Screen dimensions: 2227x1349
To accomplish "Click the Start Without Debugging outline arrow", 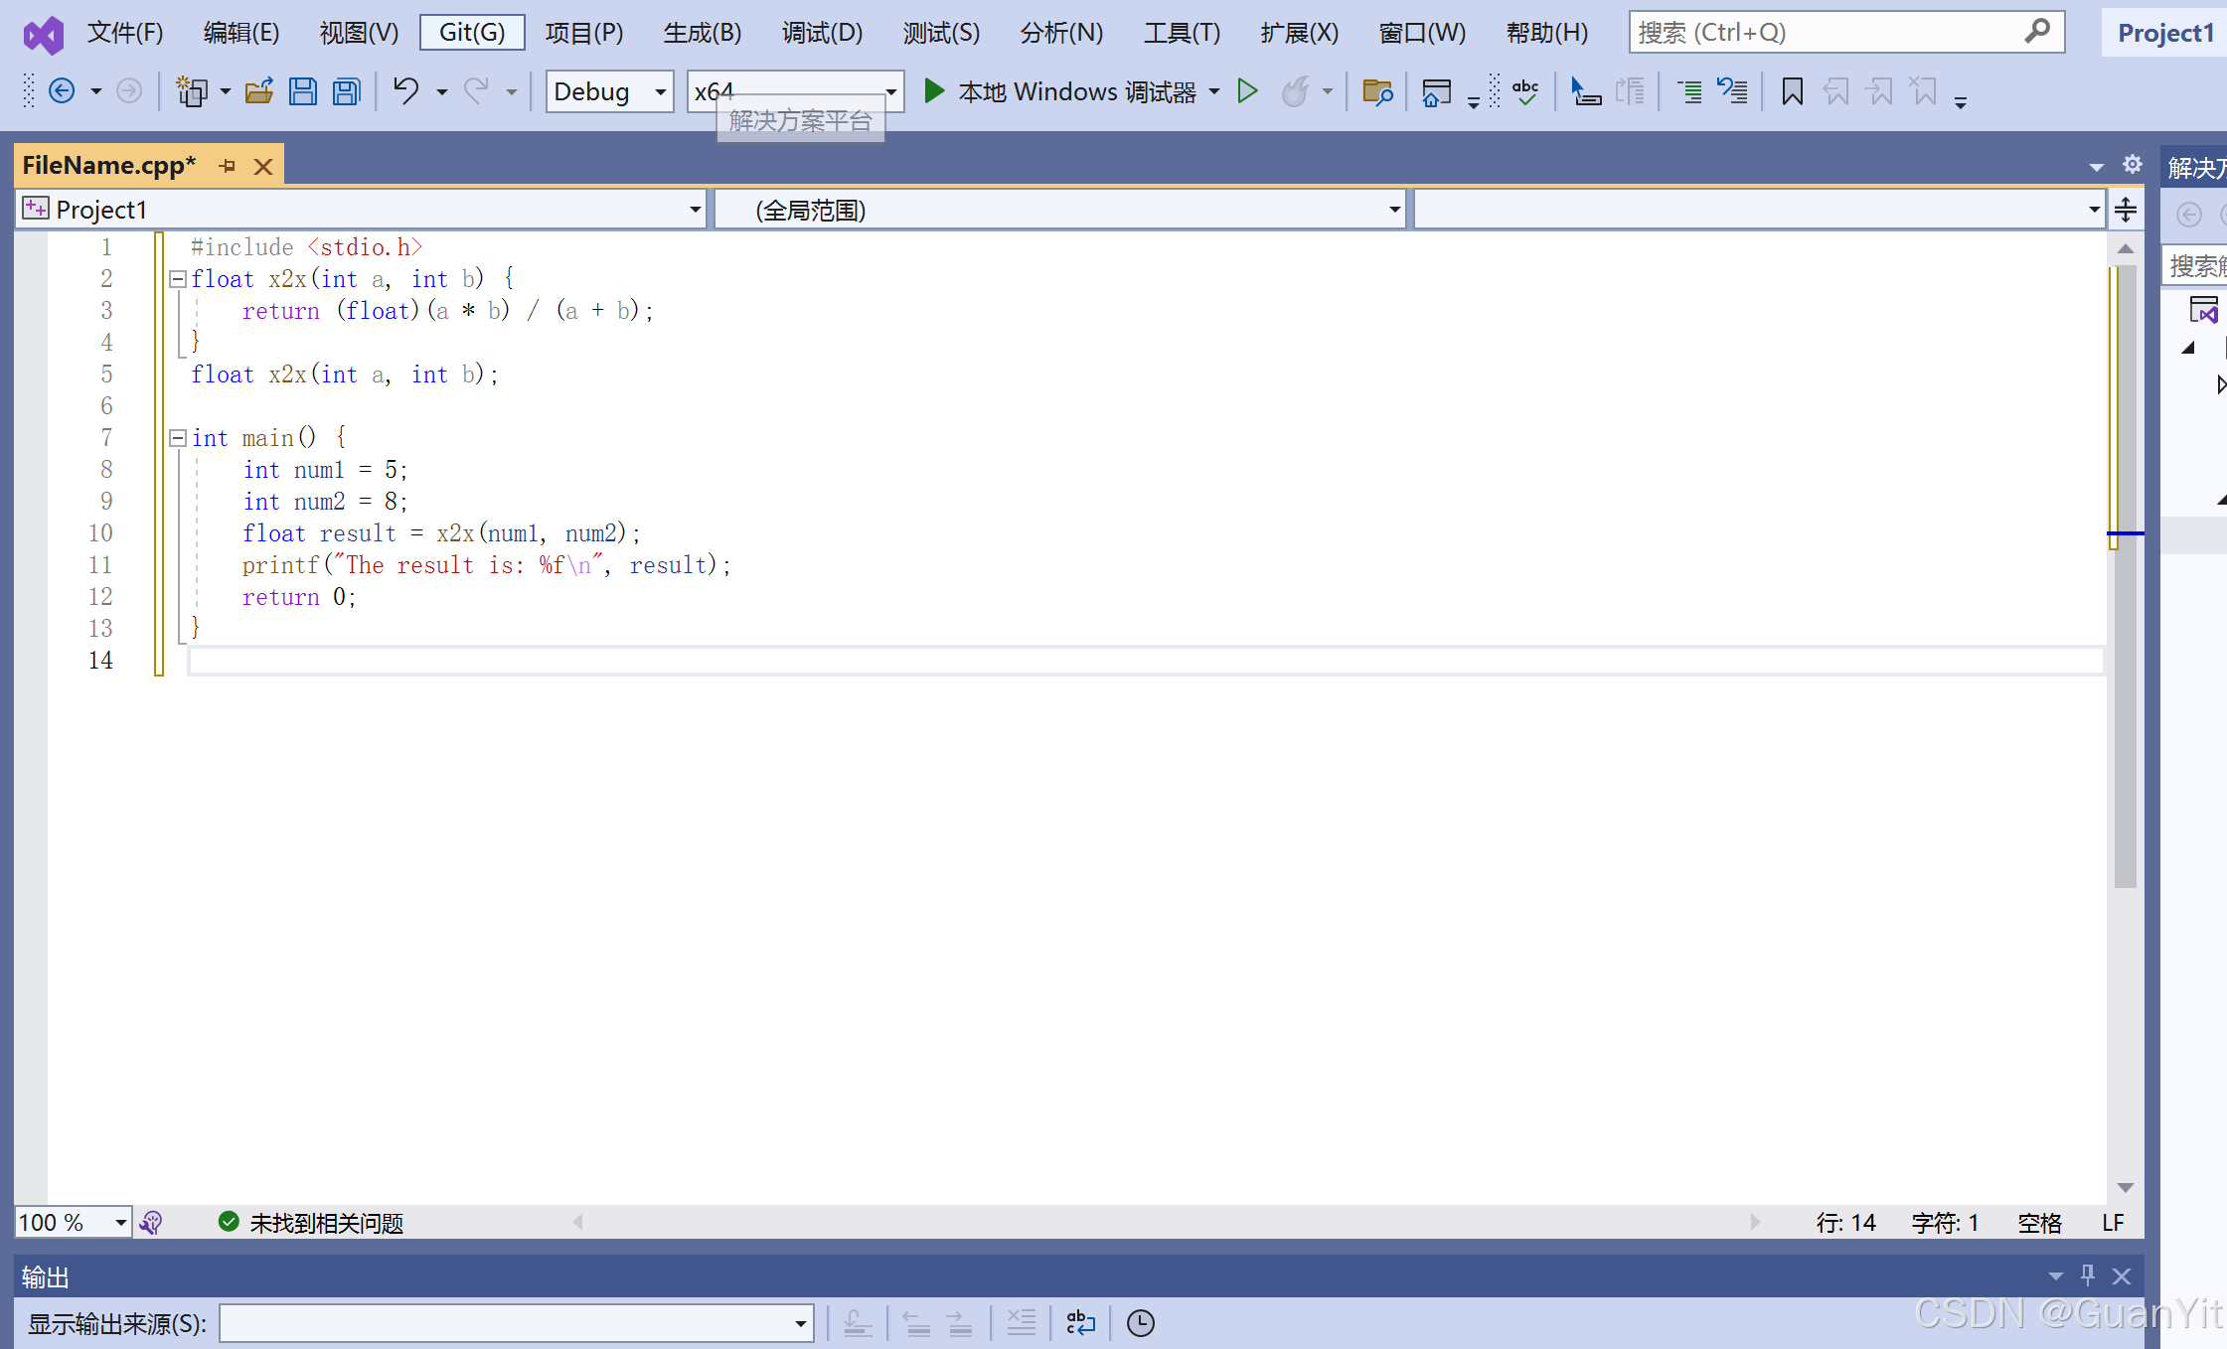I will tap(1247, 91).
